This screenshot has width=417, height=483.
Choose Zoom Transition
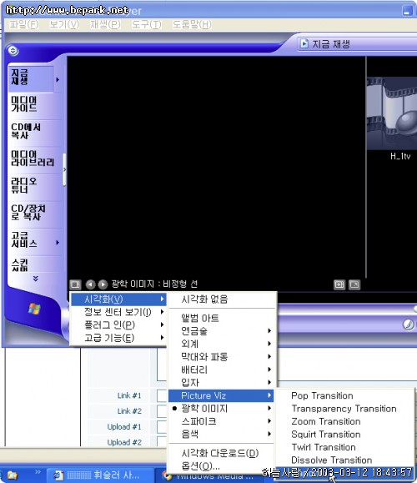[344, 421]
